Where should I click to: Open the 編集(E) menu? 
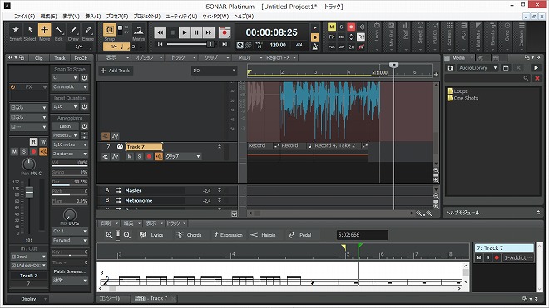click(x=48, y=16)
